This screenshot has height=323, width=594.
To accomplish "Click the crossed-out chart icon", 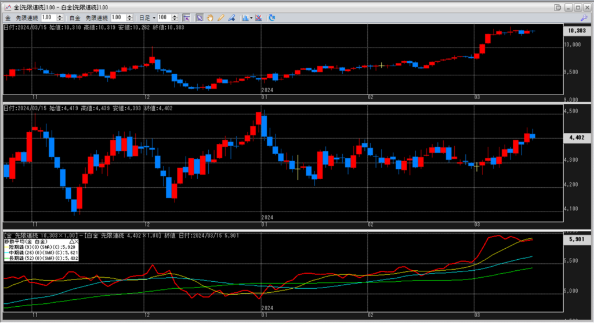I will click(x=259, y=18).
